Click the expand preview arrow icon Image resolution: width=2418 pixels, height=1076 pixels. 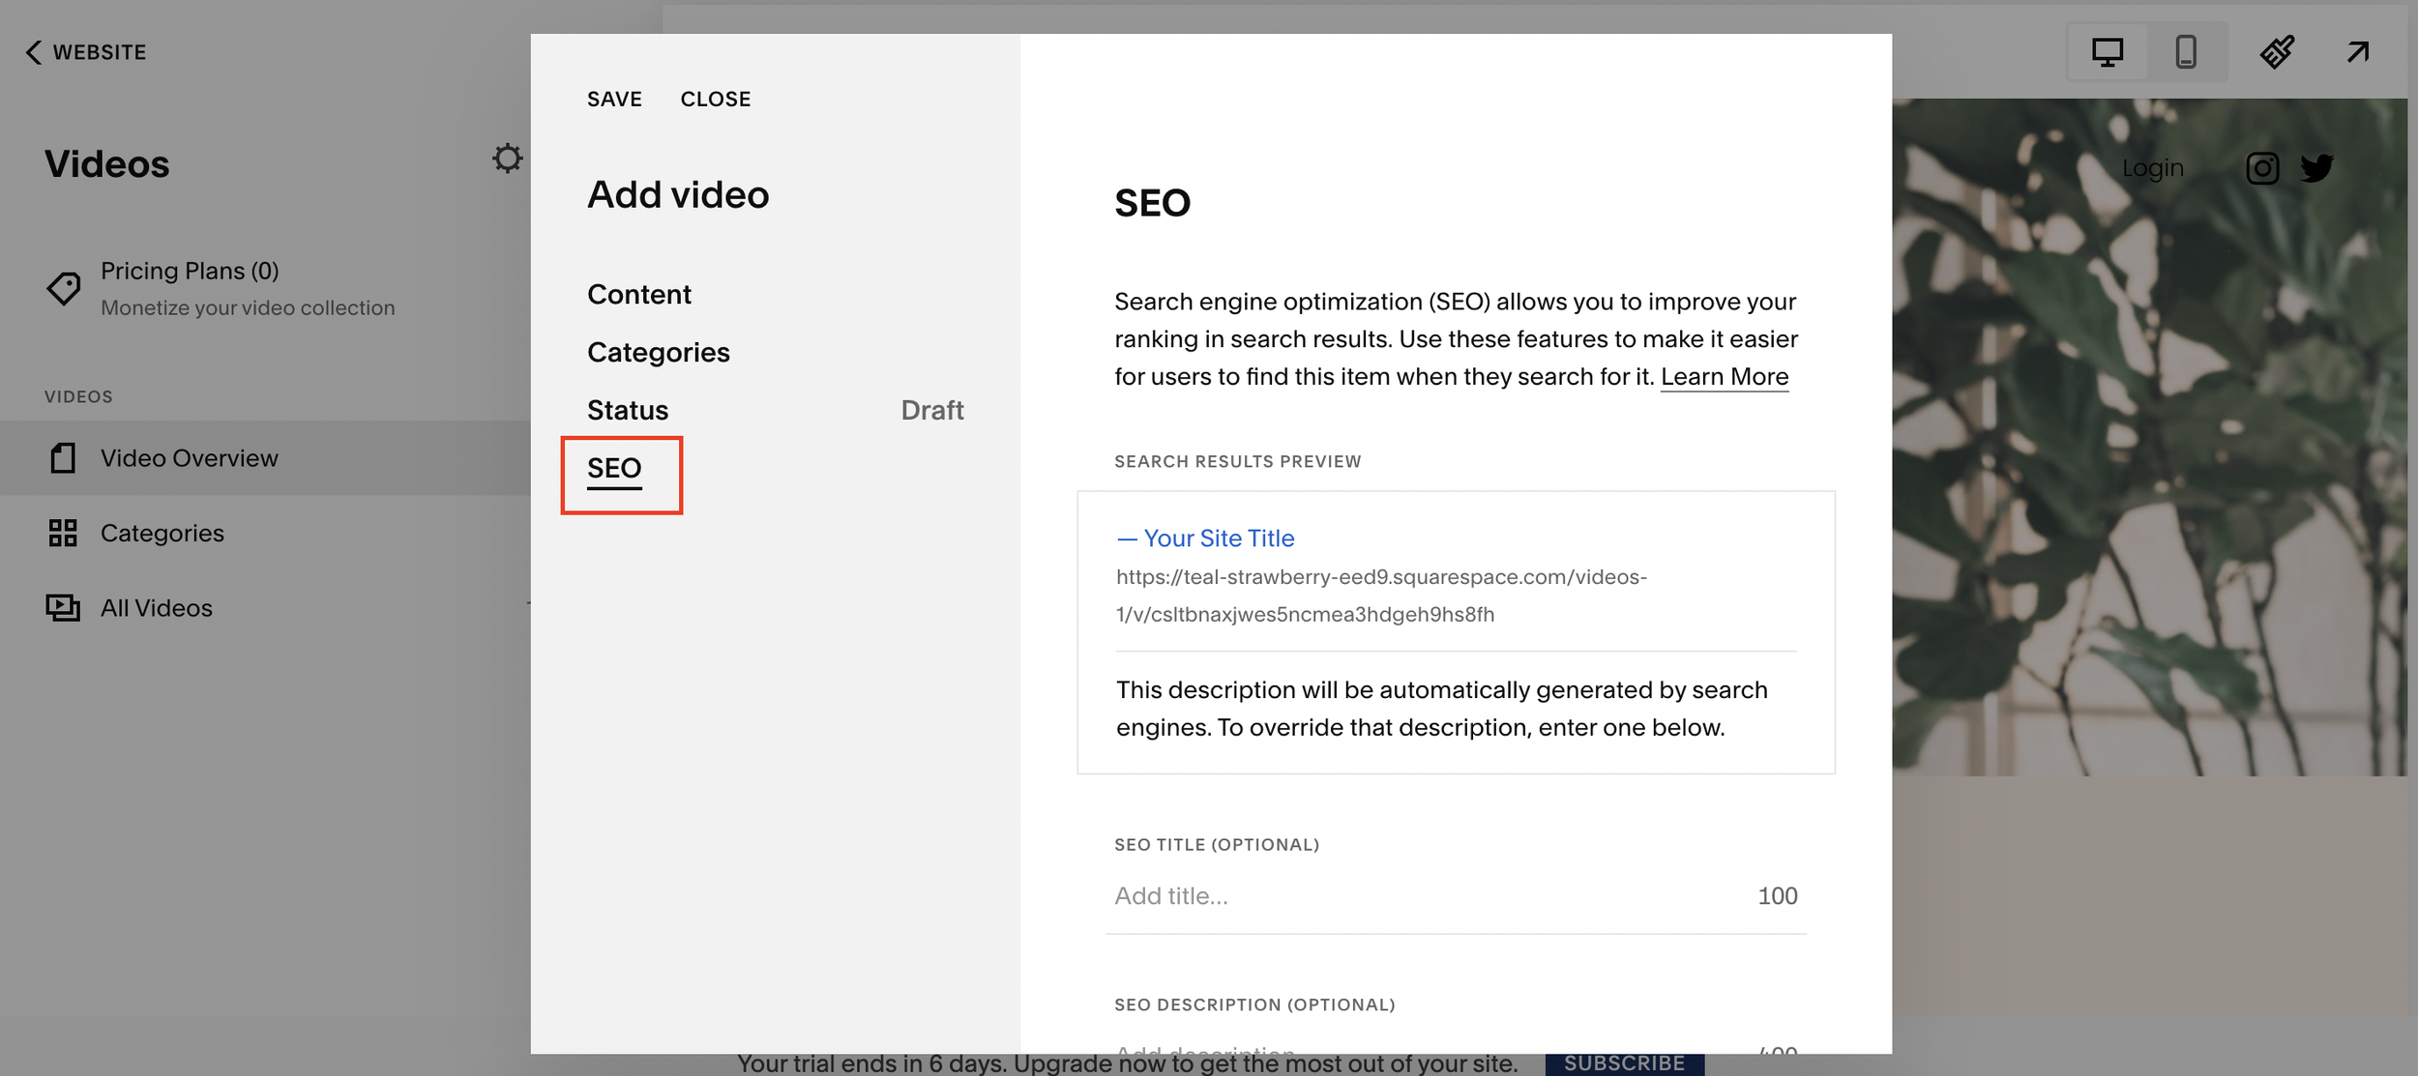point(2358,52)
